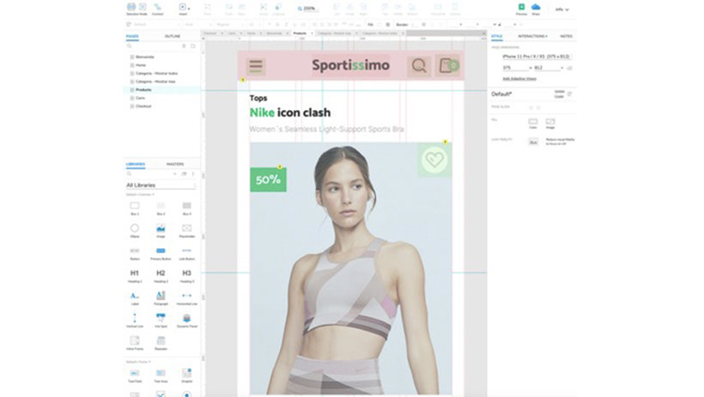The image size is (704, 397).
Task: Open the zoom level dropdown
Action: 309,9
